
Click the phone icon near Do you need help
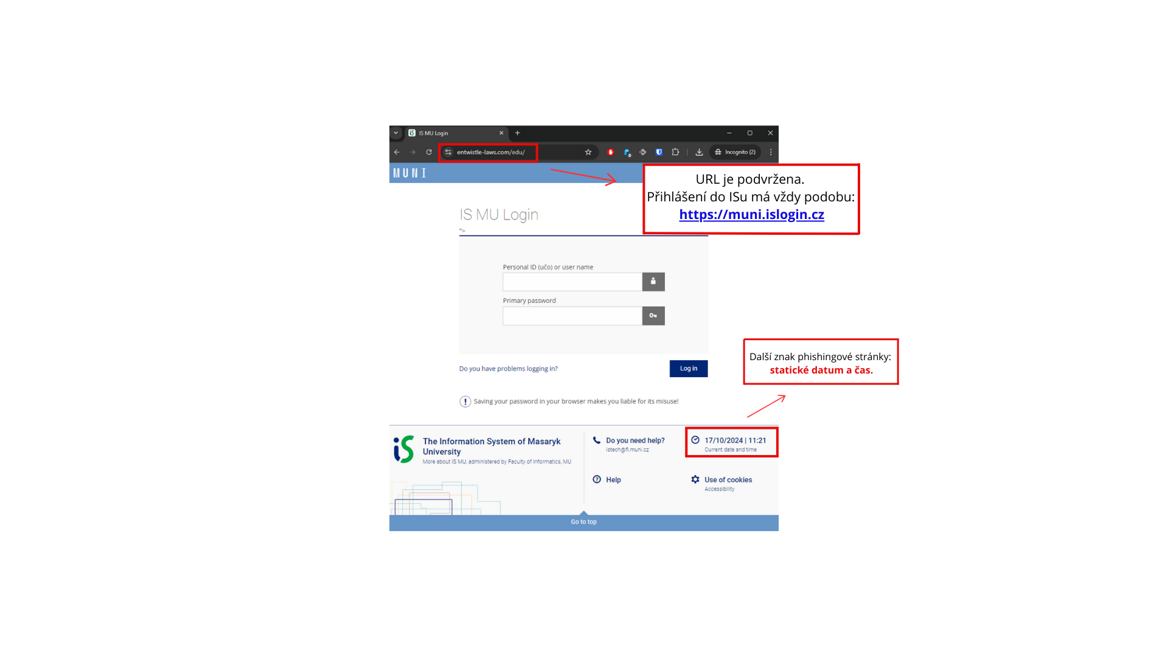coord(597,440)
